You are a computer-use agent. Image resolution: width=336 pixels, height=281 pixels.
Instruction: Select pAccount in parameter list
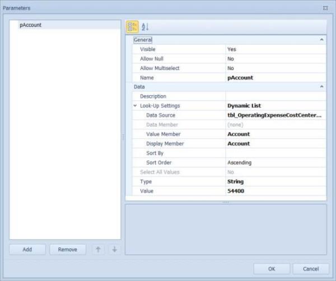[31, 25]
